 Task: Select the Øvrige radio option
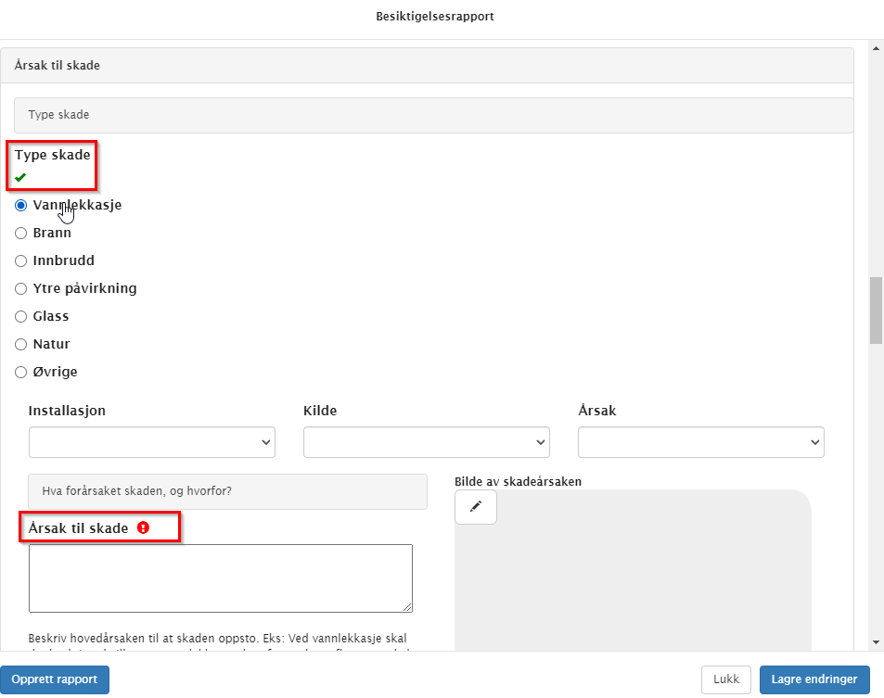pyautogui.click(x=21, y=373)
